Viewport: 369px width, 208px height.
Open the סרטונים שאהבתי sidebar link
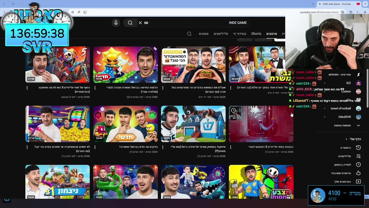coord(341,173)
